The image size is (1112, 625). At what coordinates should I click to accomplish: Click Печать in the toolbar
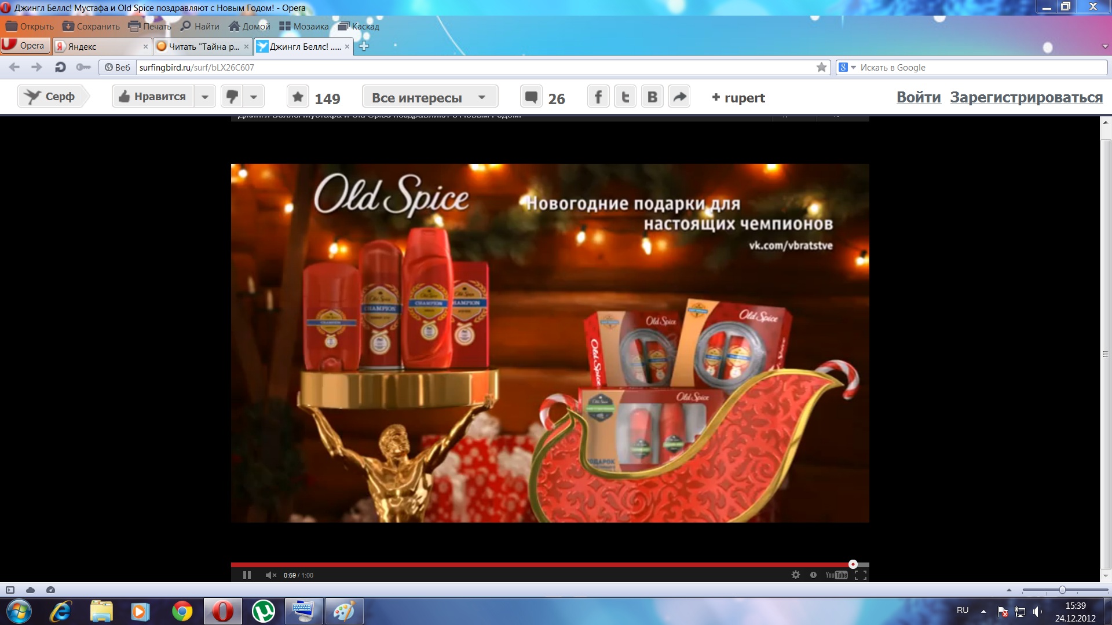150,26
